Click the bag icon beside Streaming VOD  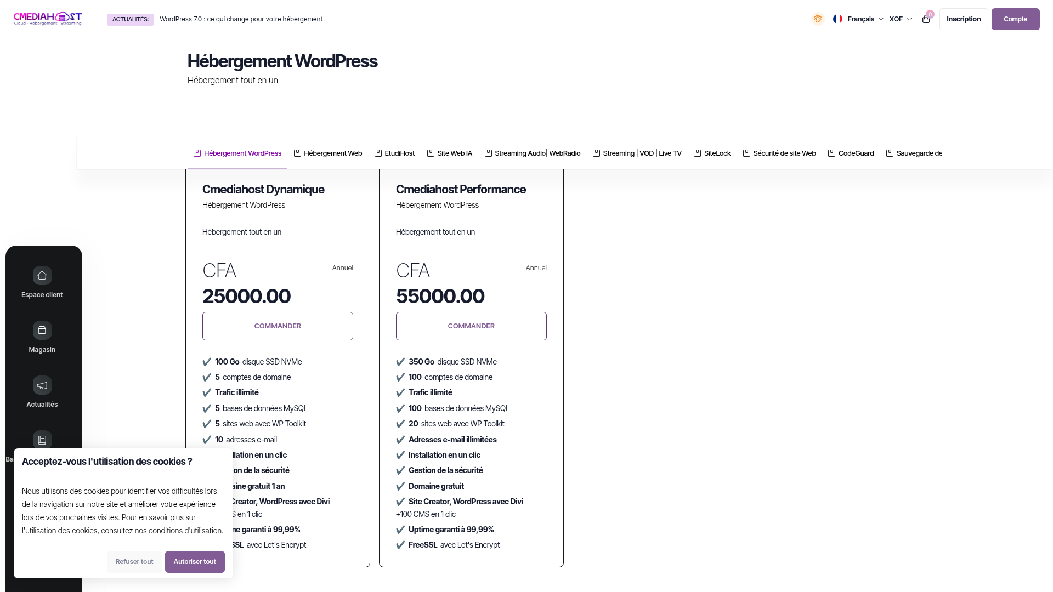pos(596,153)
